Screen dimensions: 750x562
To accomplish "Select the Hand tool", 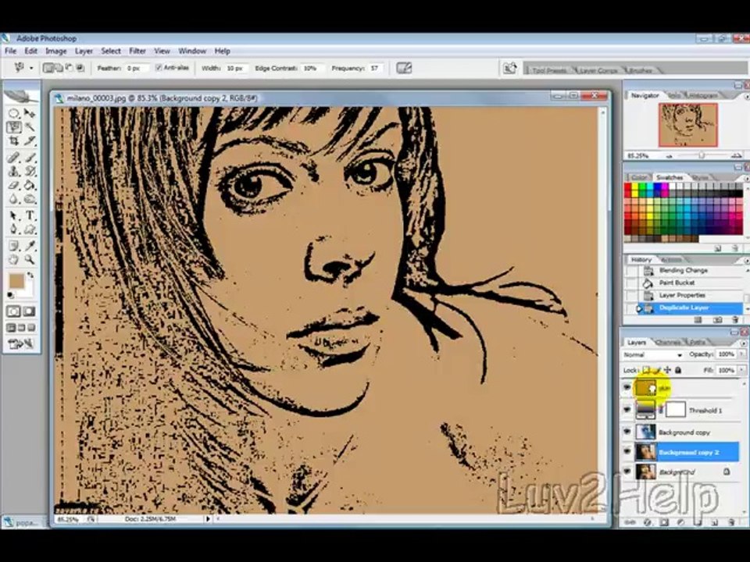I will click(x=14, y=260).
